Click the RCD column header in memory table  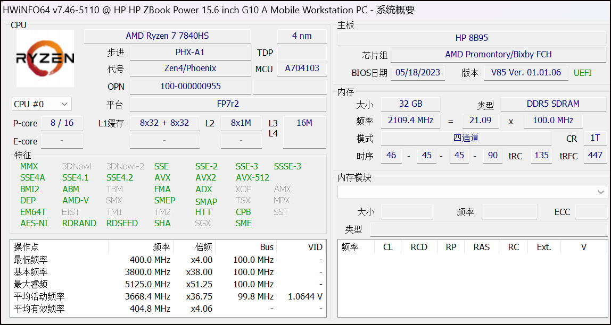click(x=419, y=247)
